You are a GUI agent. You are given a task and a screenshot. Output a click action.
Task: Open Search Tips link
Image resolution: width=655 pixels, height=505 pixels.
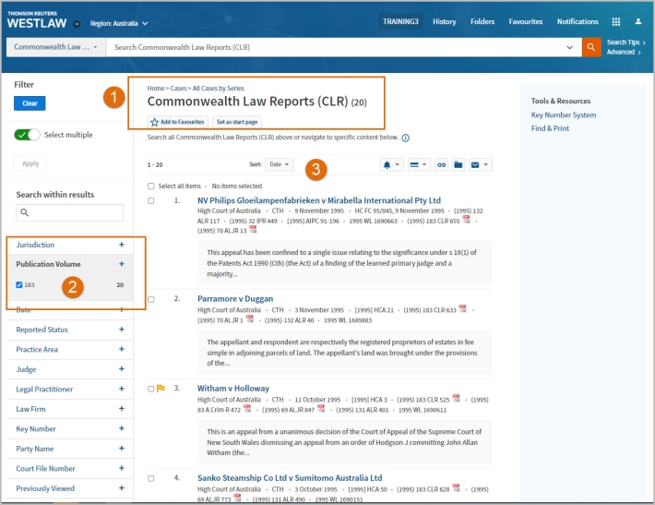click(625, 42)
